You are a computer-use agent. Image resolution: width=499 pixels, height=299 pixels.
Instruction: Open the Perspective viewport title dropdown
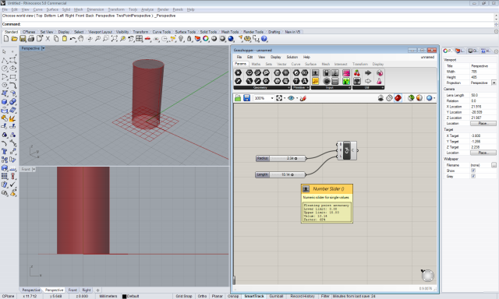(44, 48)
